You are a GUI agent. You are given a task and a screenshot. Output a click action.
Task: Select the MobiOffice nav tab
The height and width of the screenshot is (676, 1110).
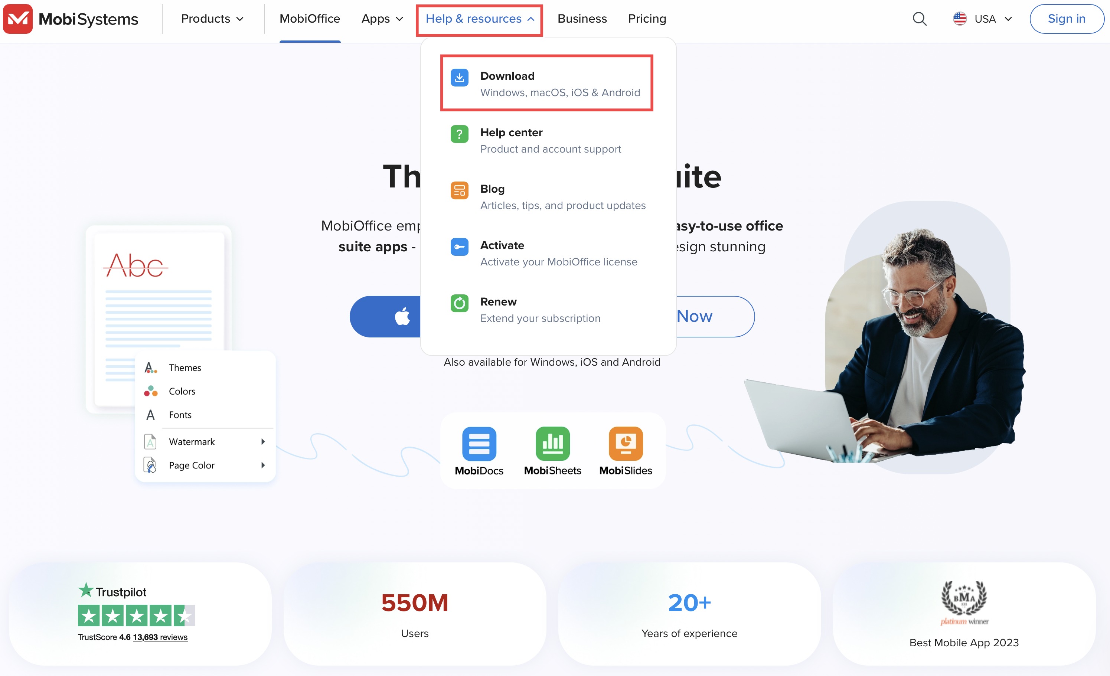[x=310, y=19]
